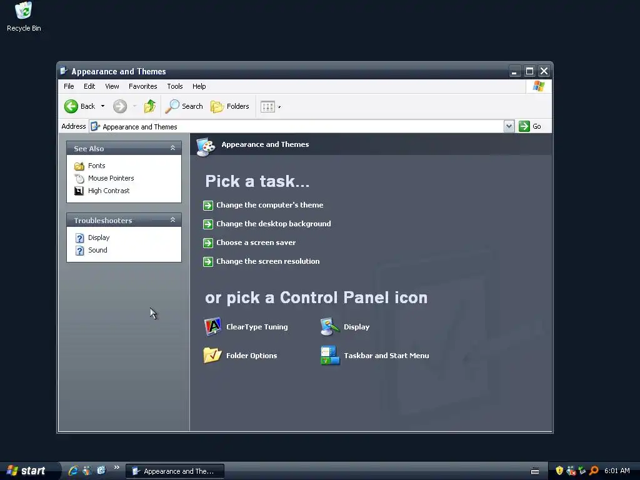Click the green Go button

pyautogui.click(x=530, y=126)
